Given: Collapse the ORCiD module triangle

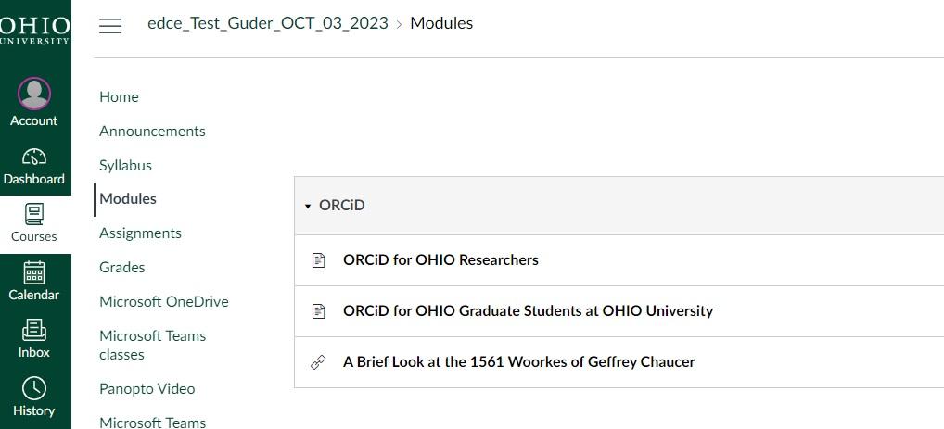Looking at the screenshot, I should click(308, 207).
